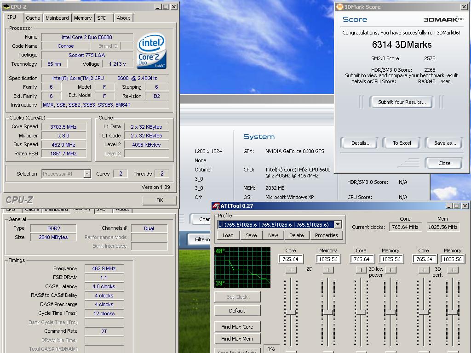The width and height of the screenshot is (471, 353).
Task: Click the CPU-Z title bar icon
Action: pos(6,6)
